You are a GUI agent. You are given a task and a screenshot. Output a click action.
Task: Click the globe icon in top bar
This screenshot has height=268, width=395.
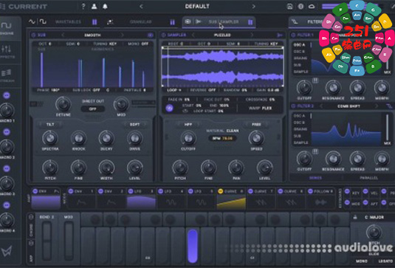pyautogui.click(x=300, y=7)
